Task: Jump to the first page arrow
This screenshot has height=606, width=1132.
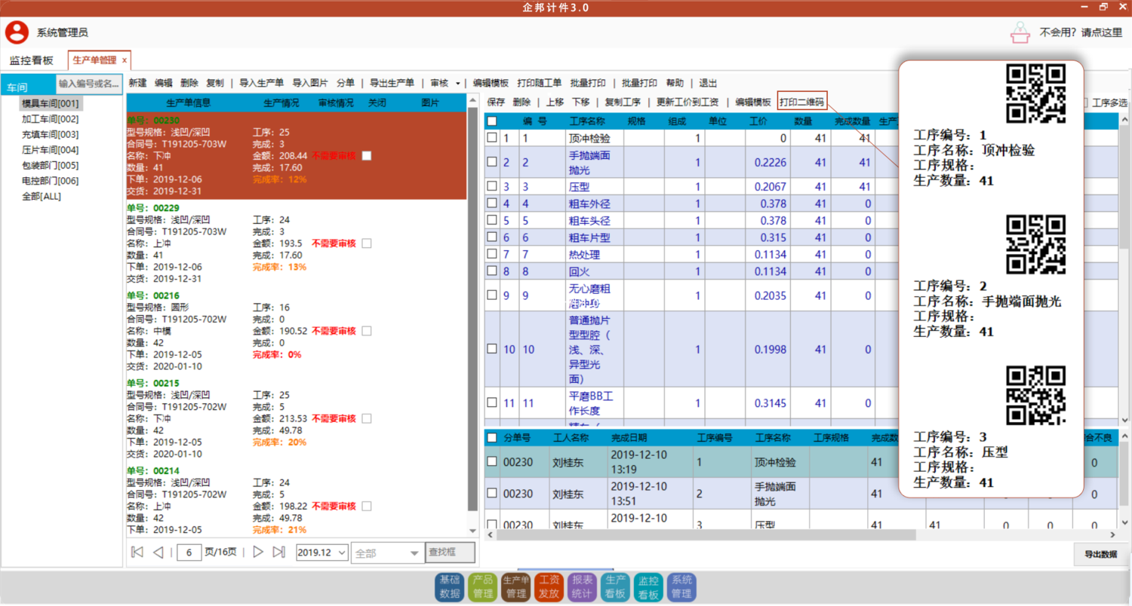Action: click(137, 552)
